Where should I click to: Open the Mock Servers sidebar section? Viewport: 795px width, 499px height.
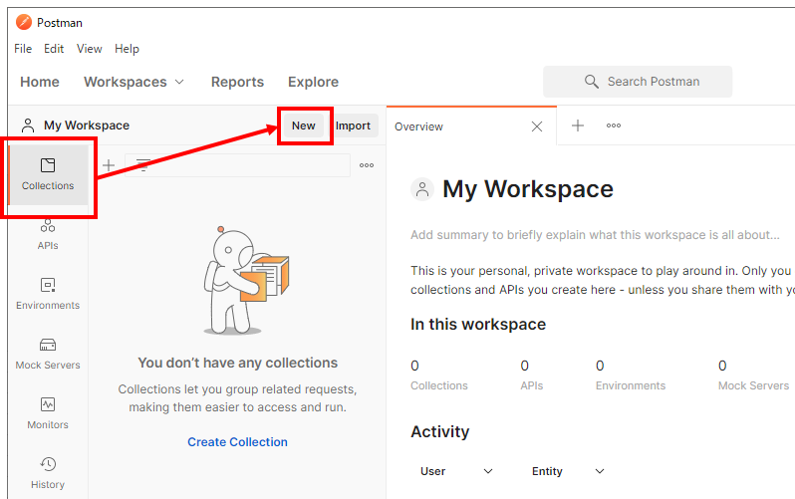tap(48, 353)
